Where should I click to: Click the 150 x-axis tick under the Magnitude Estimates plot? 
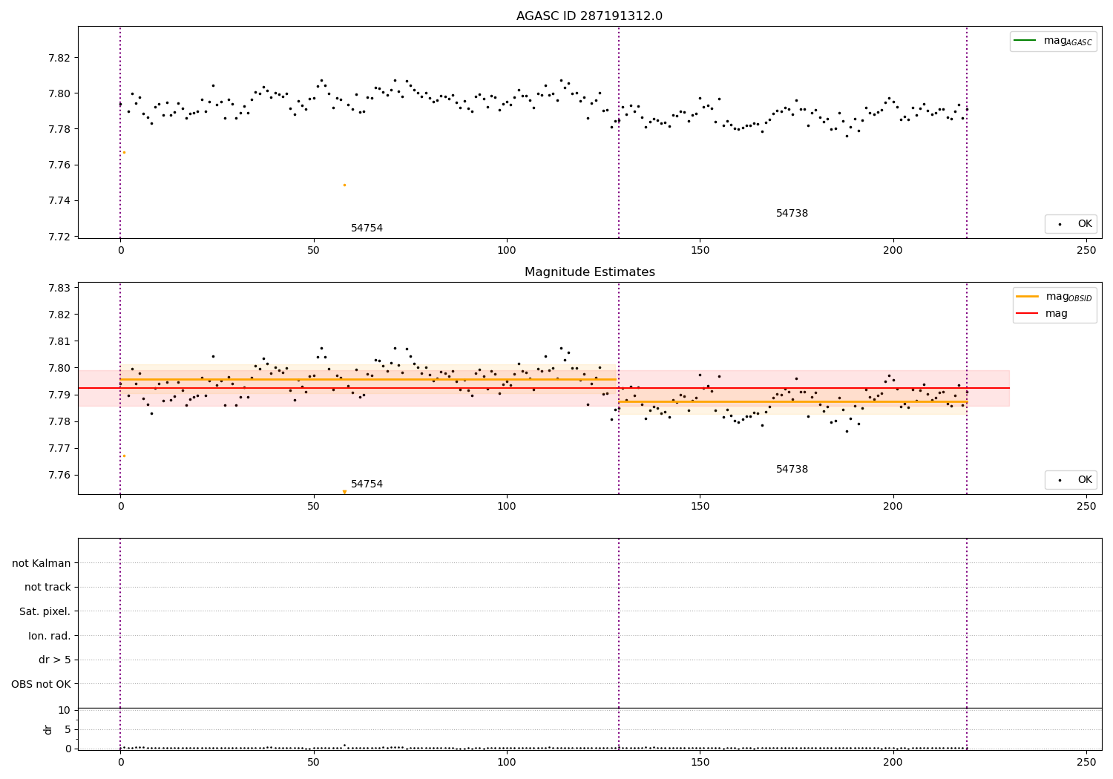[x=700, y=507]
